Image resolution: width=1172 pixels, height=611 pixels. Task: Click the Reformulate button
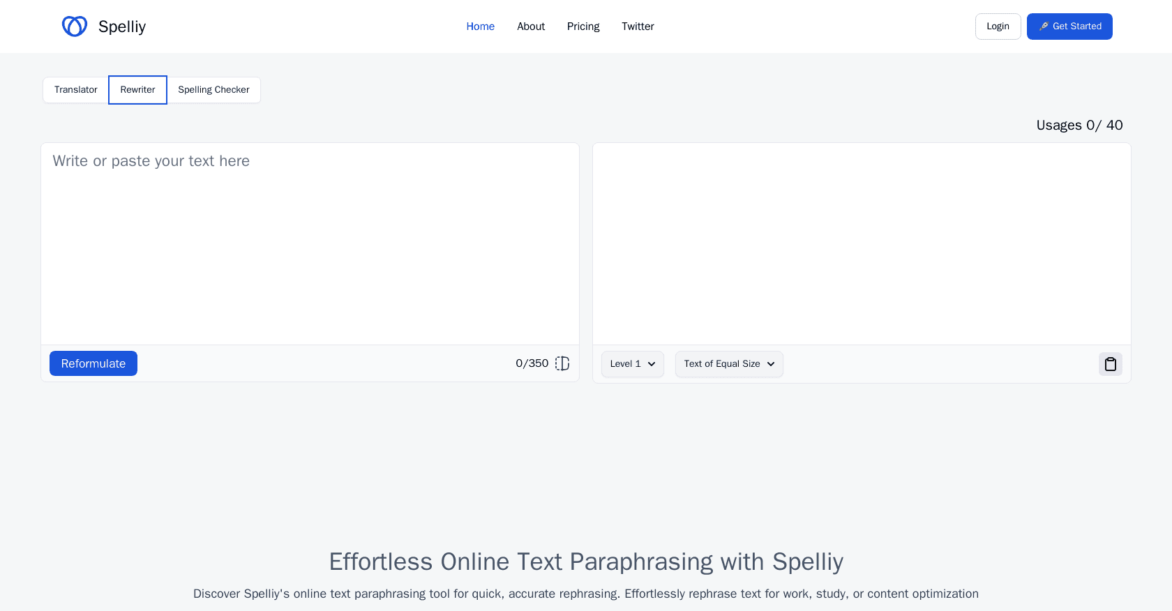(93, 363)
